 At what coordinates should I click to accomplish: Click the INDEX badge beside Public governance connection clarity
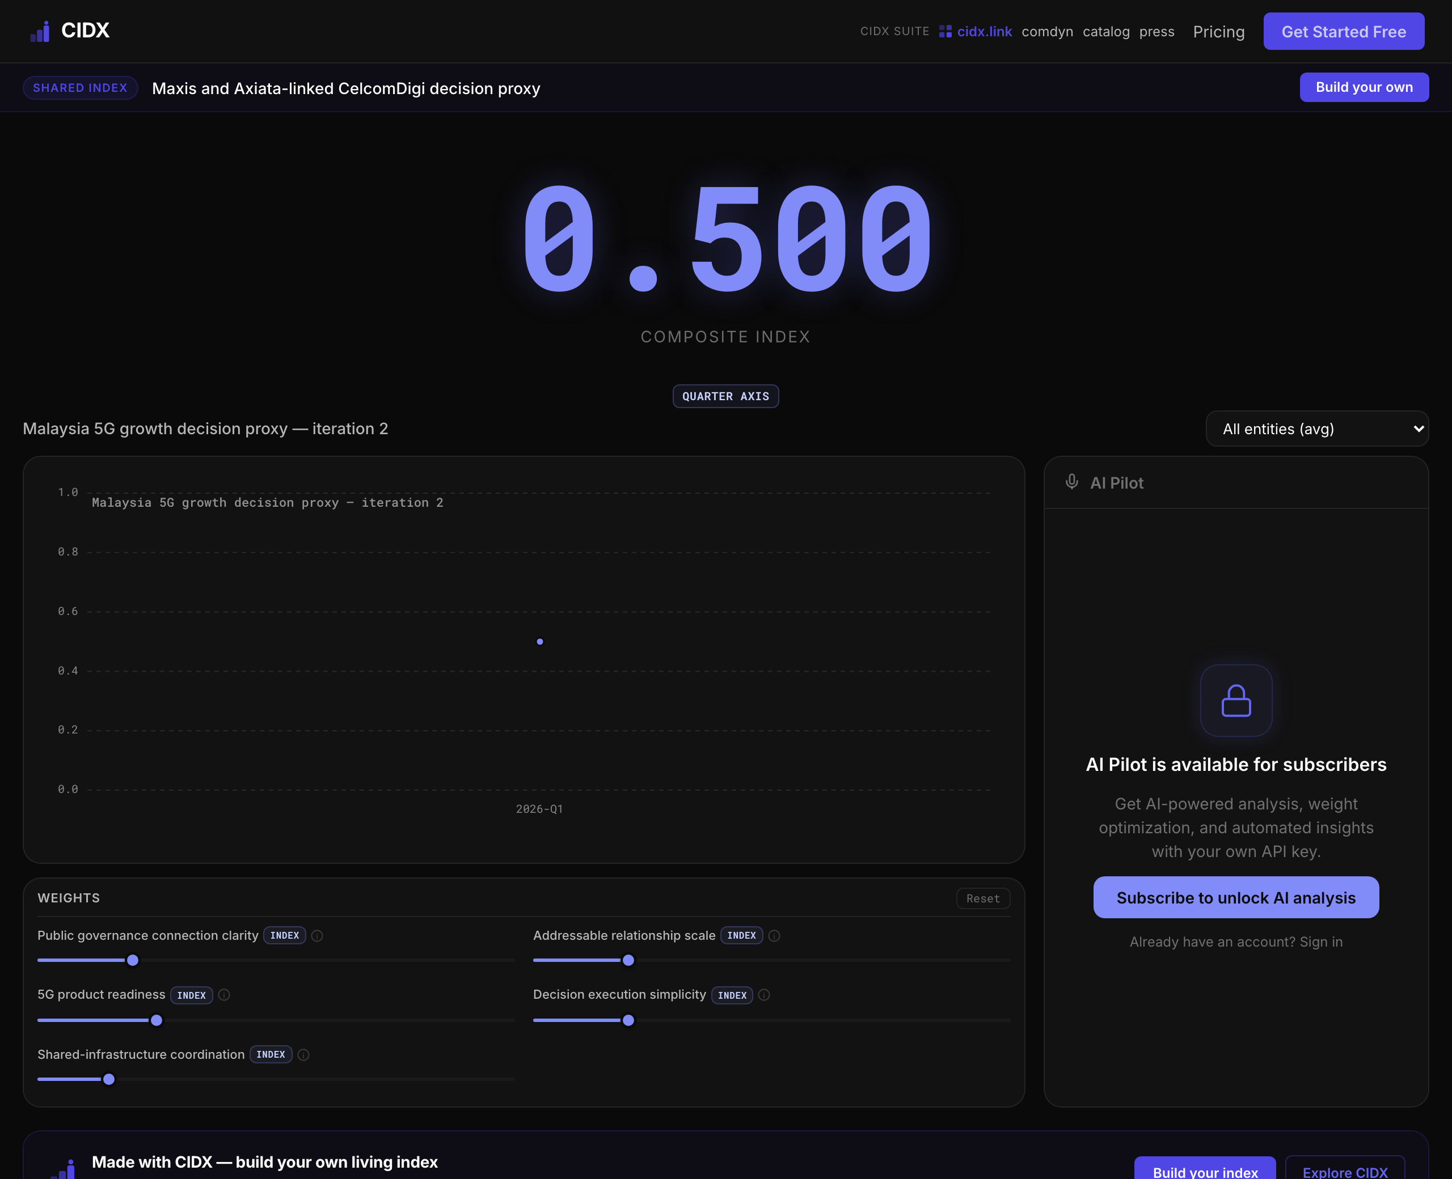point(285,936)
